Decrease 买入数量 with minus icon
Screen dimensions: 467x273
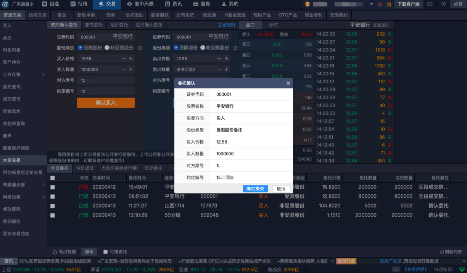click(x=123, y=69)
